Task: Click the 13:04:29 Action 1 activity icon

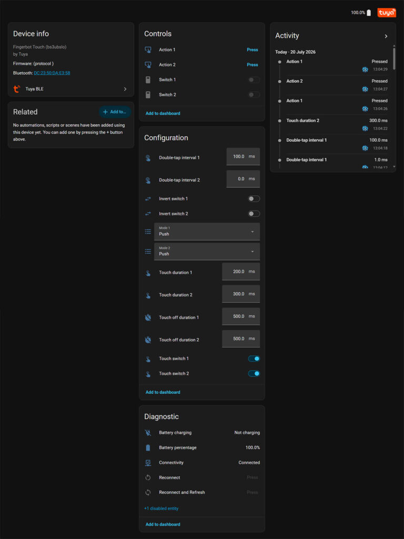Action: pyautogui.click(x=365, y=69)
